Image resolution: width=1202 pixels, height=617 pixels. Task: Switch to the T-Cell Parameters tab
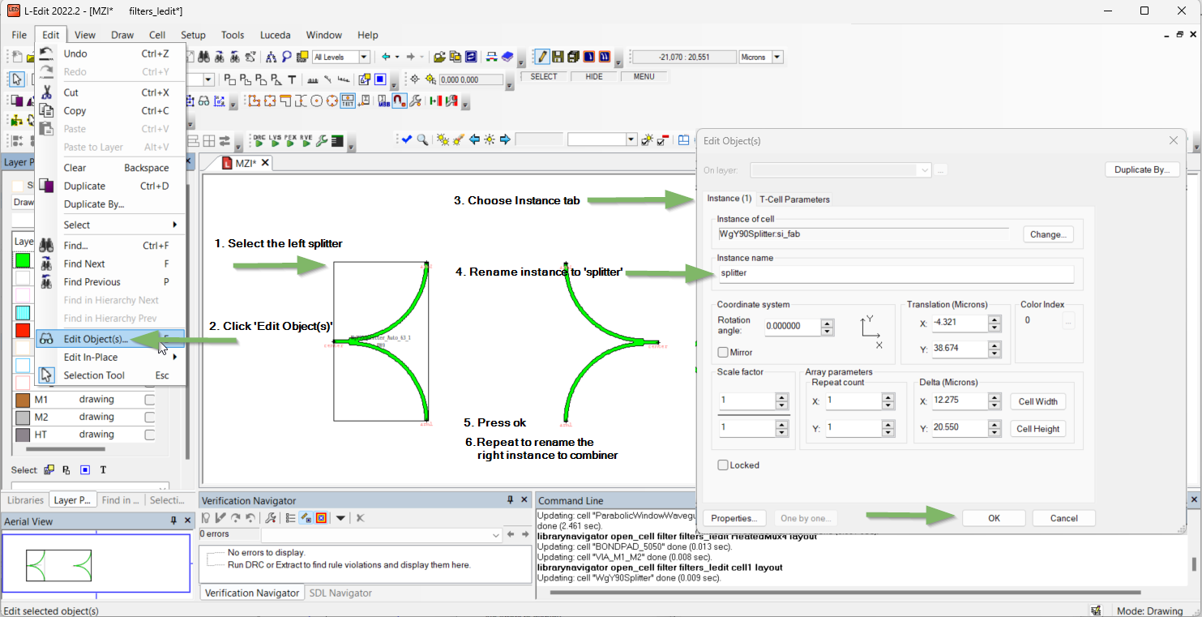pyautogui.click(x=794, y=199)
